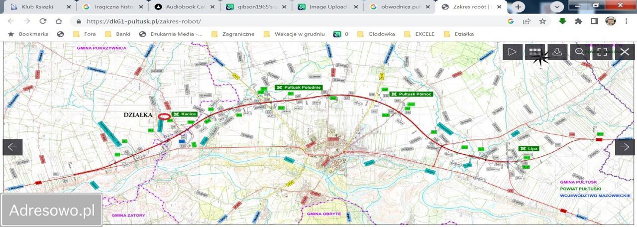Go to next image with right arrow

[x=625, y=147]
